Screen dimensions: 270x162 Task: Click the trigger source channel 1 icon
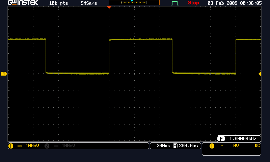212,146
